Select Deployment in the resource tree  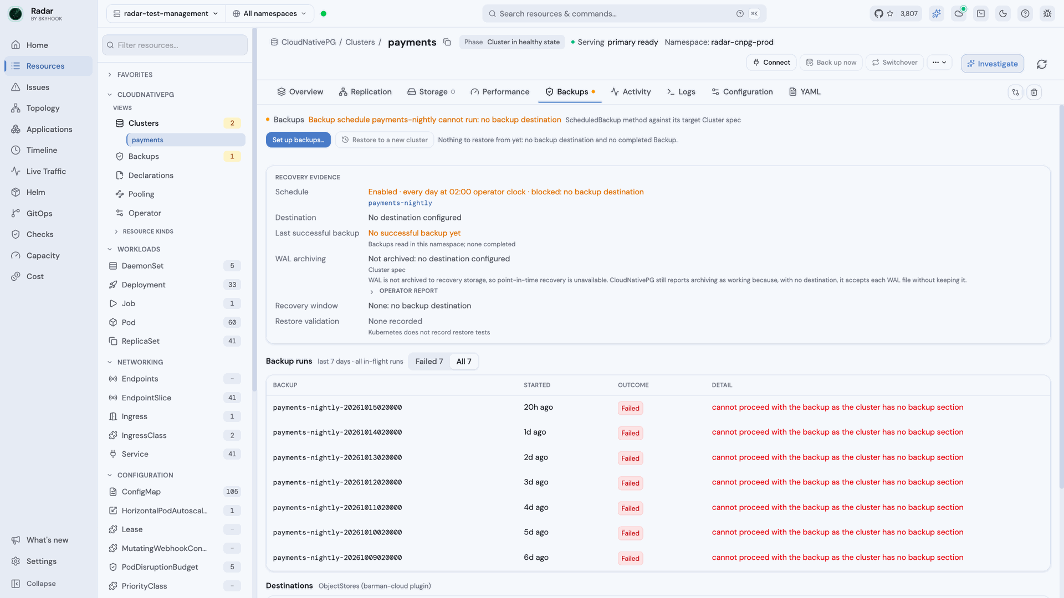(175, 285)
